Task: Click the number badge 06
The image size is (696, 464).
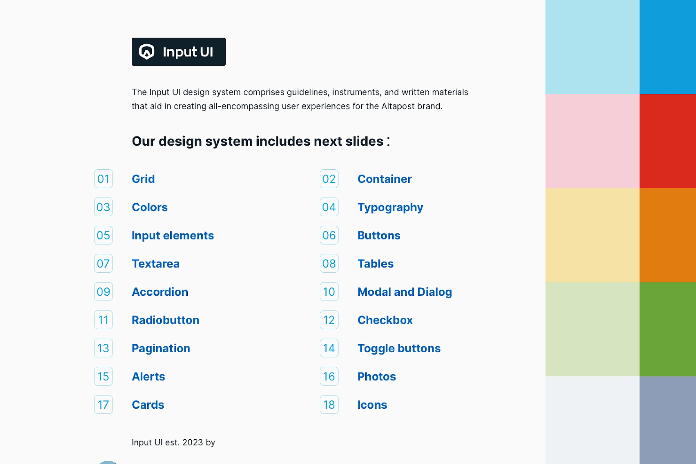Action: click(x=329, y=235)
